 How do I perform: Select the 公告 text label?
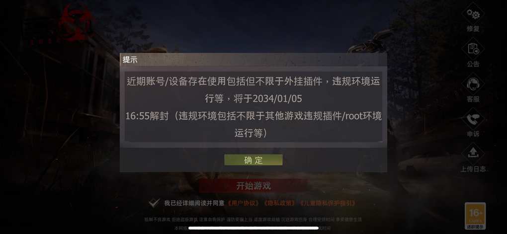473,64
